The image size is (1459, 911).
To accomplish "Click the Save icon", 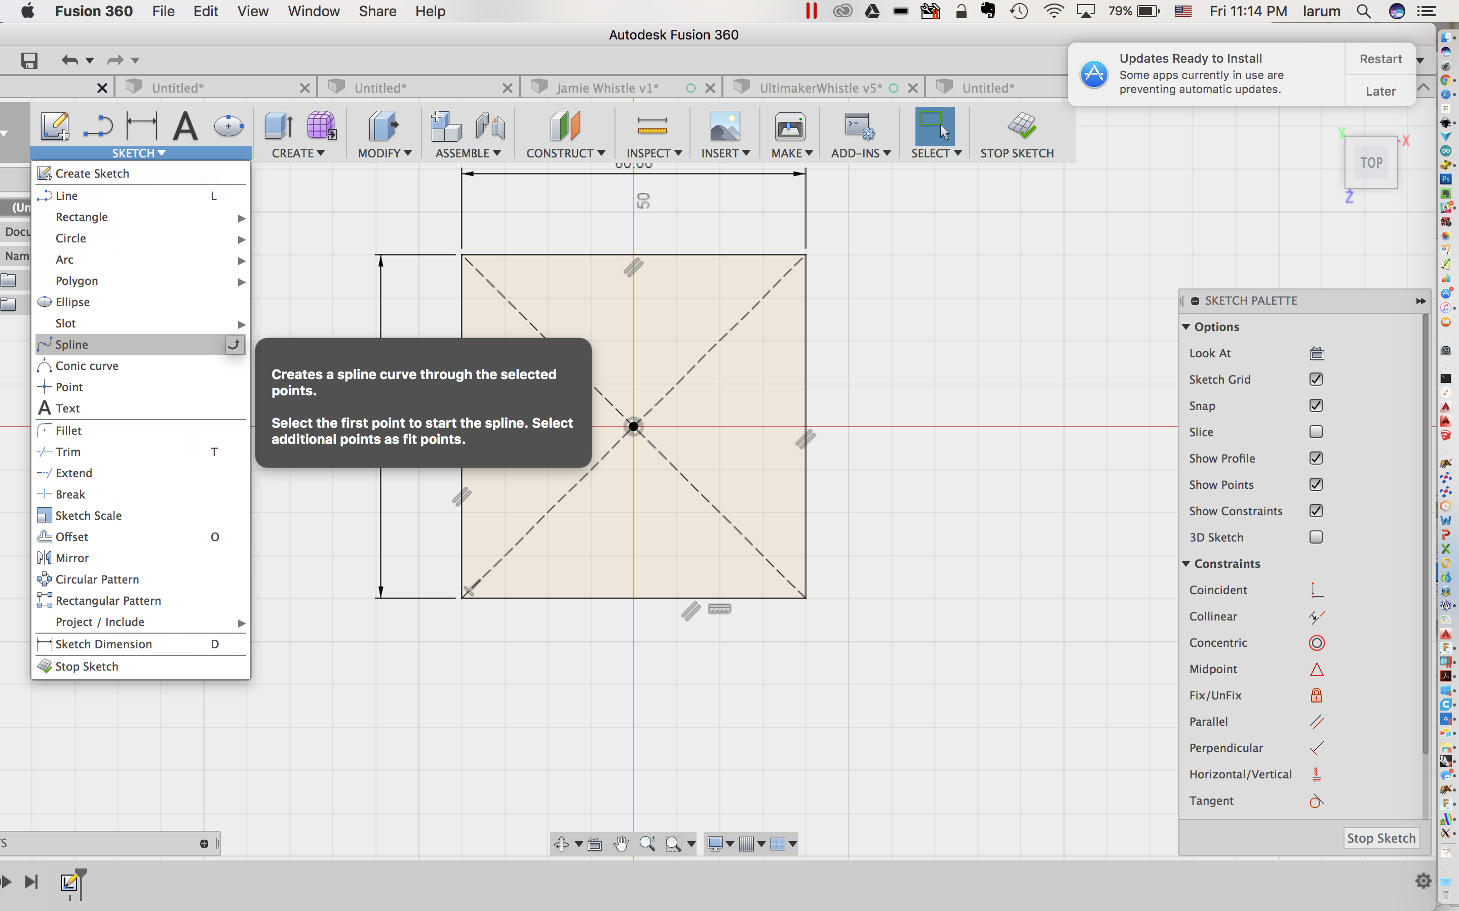I will click(x=29, y=60).
